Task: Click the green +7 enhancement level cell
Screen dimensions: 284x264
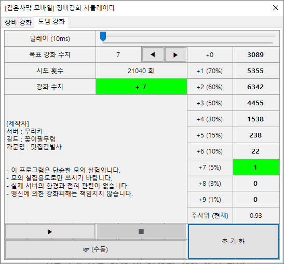Action: (141, 87)
